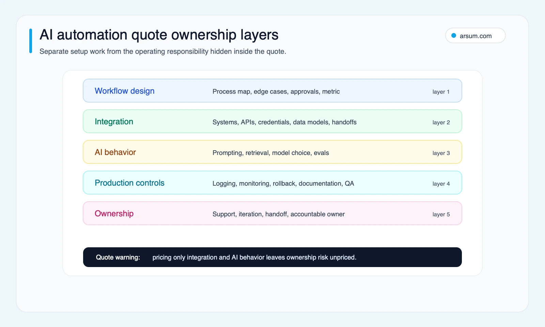Select the 'Production controls' heading
The height and width of the screenshot is (327, 545).
(x=129, y=183)
